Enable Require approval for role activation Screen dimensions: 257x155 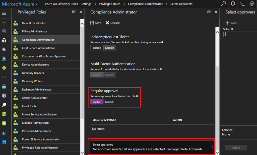click(97, 102)
